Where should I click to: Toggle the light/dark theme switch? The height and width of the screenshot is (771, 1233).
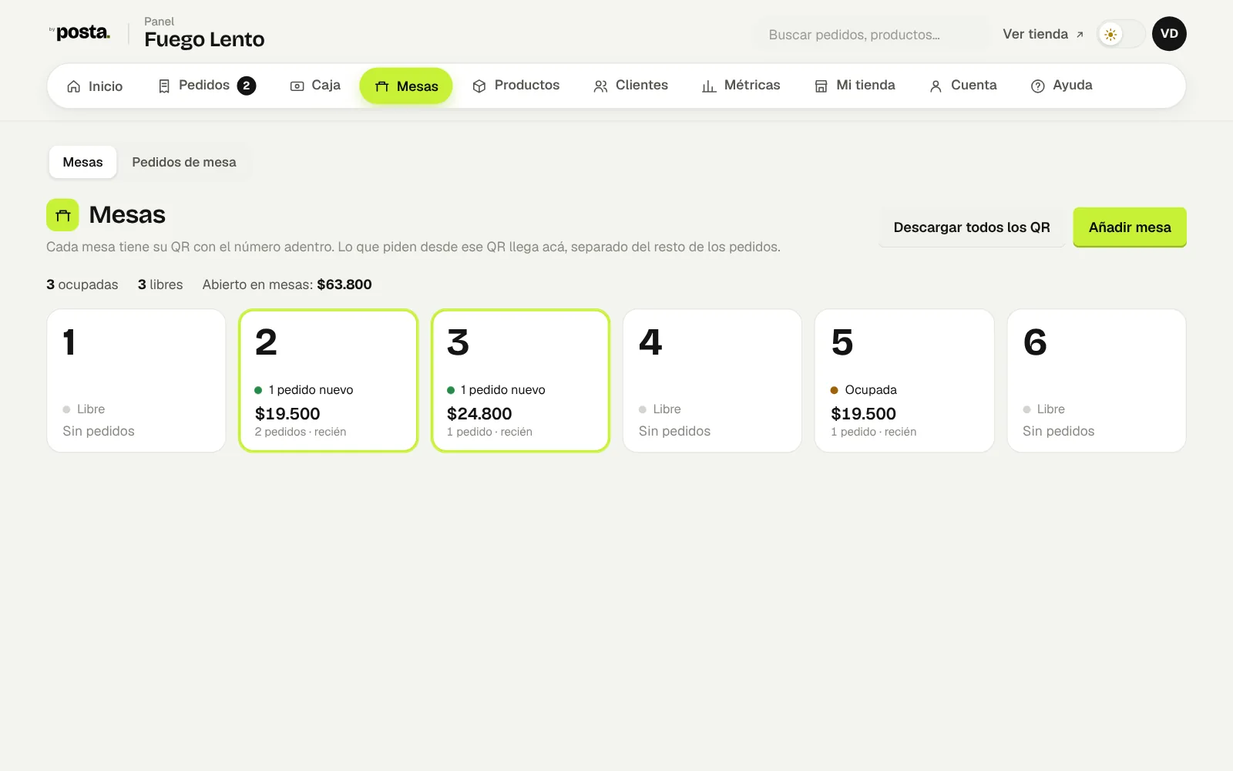pyautogui.click(x=1120, y=34)
